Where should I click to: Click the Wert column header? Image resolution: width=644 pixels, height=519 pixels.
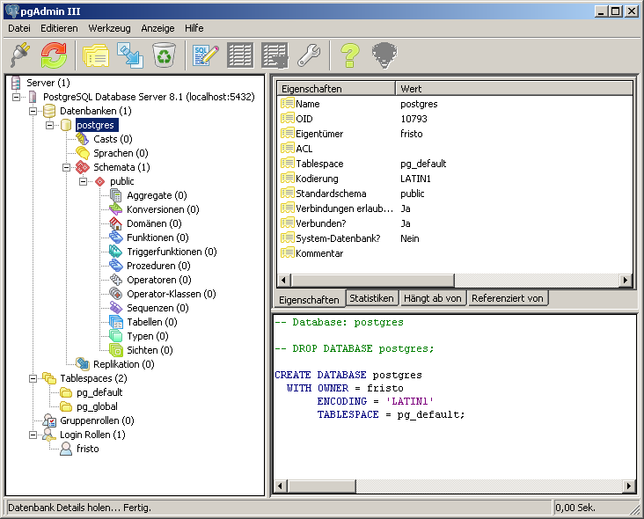pos(514,88)
